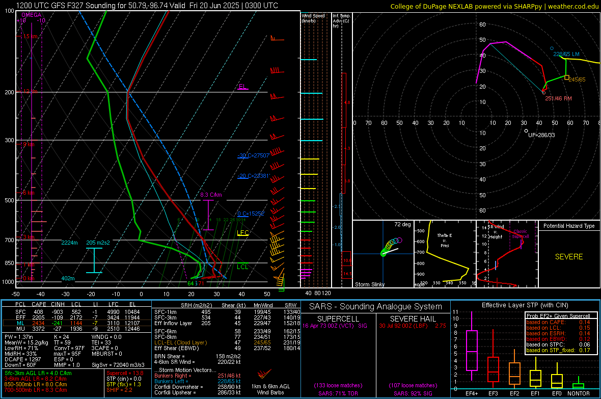Select the EFF parcel row

76,317
